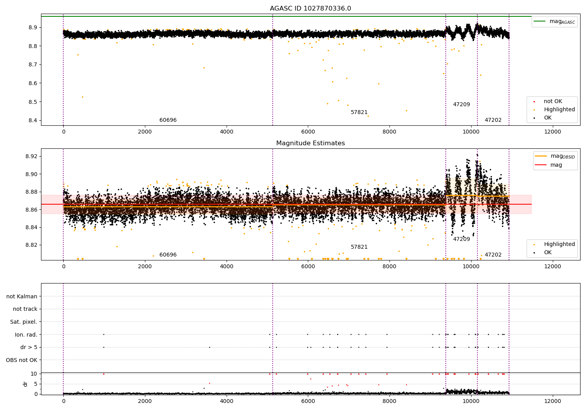Click the 8.6 y-axis tick label
586x410 pixels.
click(x=33, y=83)
